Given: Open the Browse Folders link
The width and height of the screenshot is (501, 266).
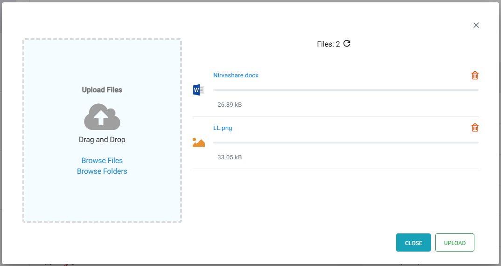Looking at the screenshot, I should point(102,171).
